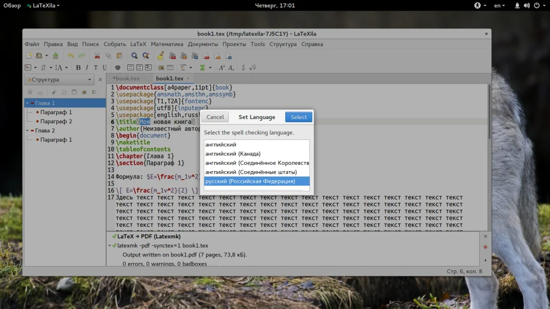Click the Clean-up broom icon
Viewport: 550px width, 309px height.
coord(160,55)
